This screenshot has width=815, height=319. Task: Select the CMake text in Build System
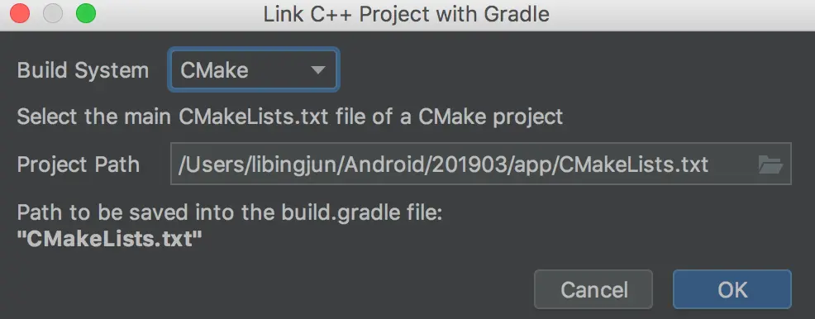(214, 70)
